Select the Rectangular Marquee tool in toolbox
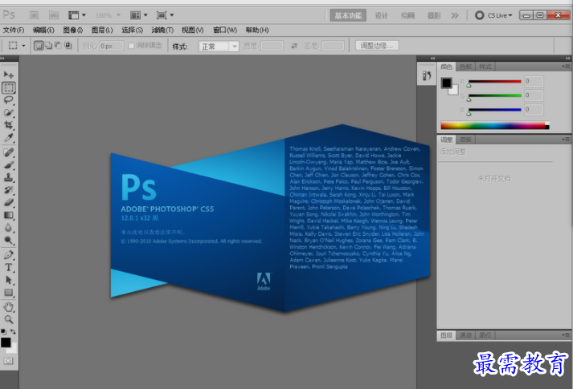The width and height of the screenshot is (573, 389). [9, 87]
